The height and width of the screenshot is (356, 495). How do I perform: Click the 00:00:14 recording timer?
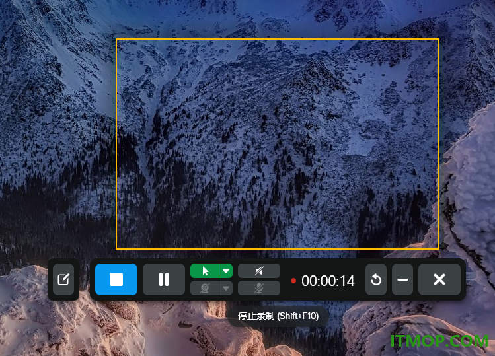pyautogui.click(x=328, y=281)
